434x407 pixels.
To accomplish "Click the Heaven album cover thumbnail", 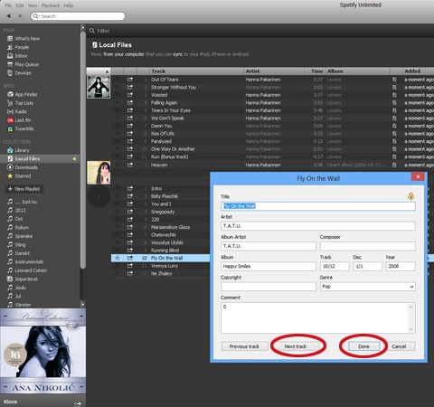I will click(x=99, y=173).
